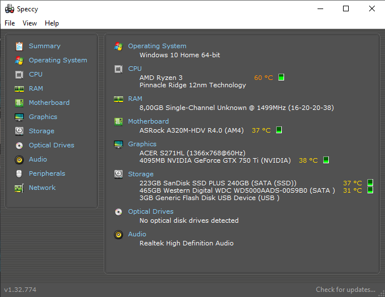The image size is (385, 297).
Task: Select the Network sidebar icon
Action: click(x=19, y=188)
